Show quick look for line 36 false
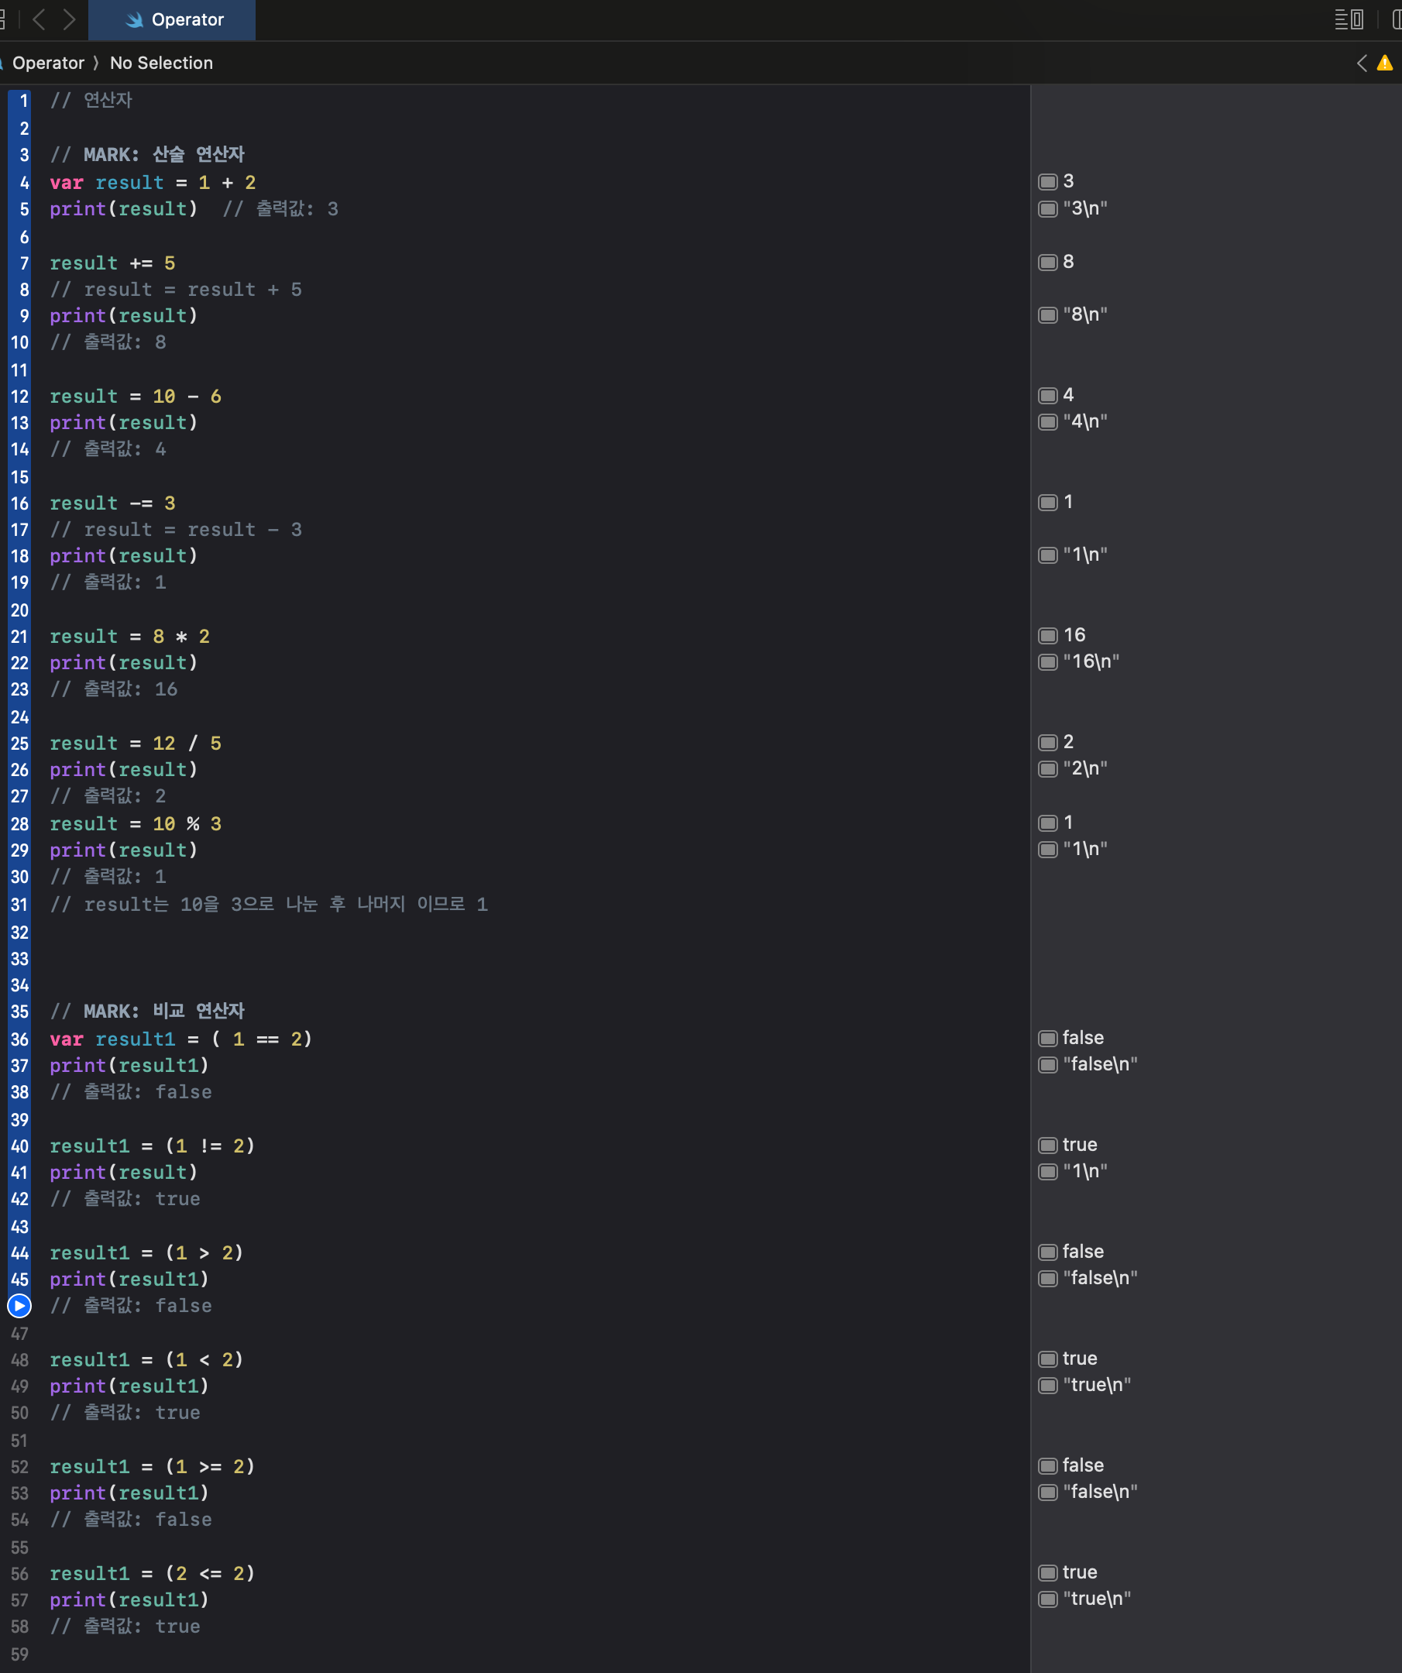This screenshot has width=1402, height=1673. (x=1047, y=1039)
